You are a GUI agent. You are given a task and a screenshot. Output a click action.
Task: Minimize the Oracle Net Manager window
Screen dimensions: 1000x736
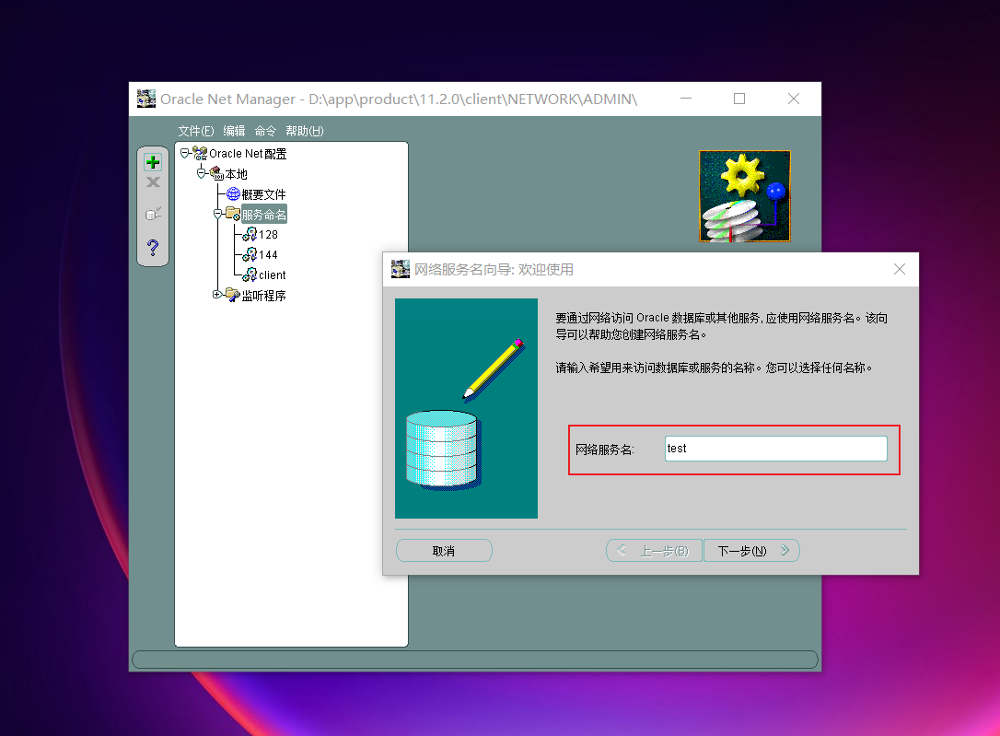click(x=686, y=99)
